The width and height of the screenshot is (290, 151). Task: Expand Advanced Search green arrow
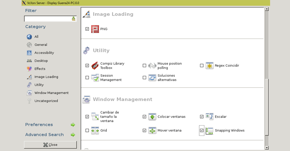point(73,135)
